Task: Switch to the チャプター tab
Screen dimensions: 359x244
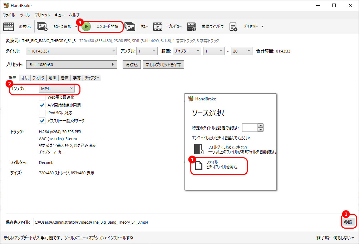Action: coord(92,78)
